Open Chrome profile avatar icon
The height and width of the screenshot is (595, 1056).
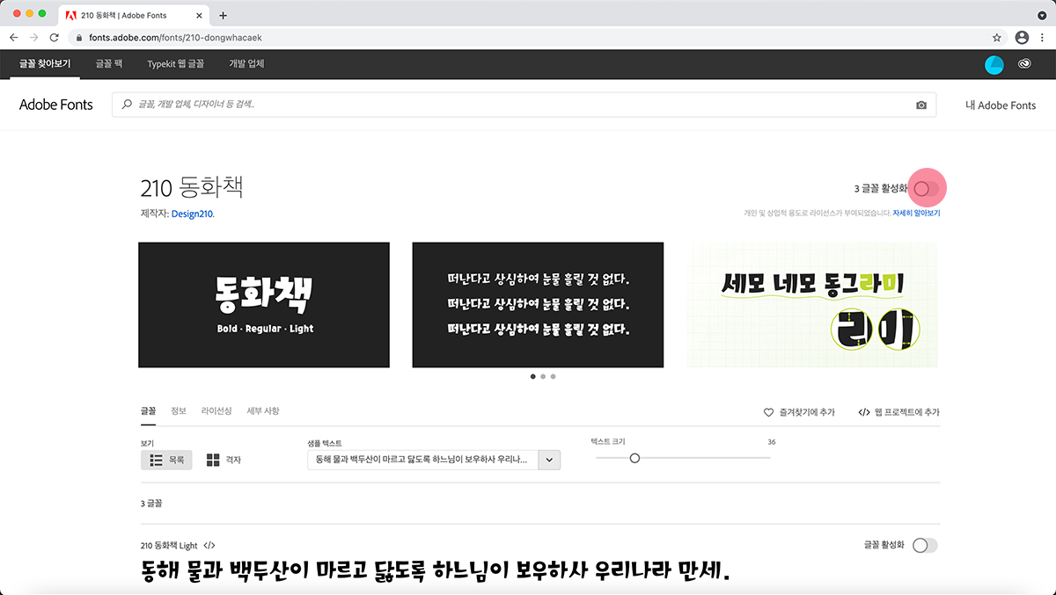pyautogui.click(x=1022, y=38)
